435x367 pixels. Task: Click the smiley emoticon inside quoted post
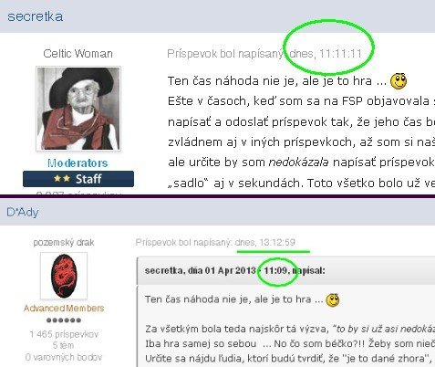333,300
